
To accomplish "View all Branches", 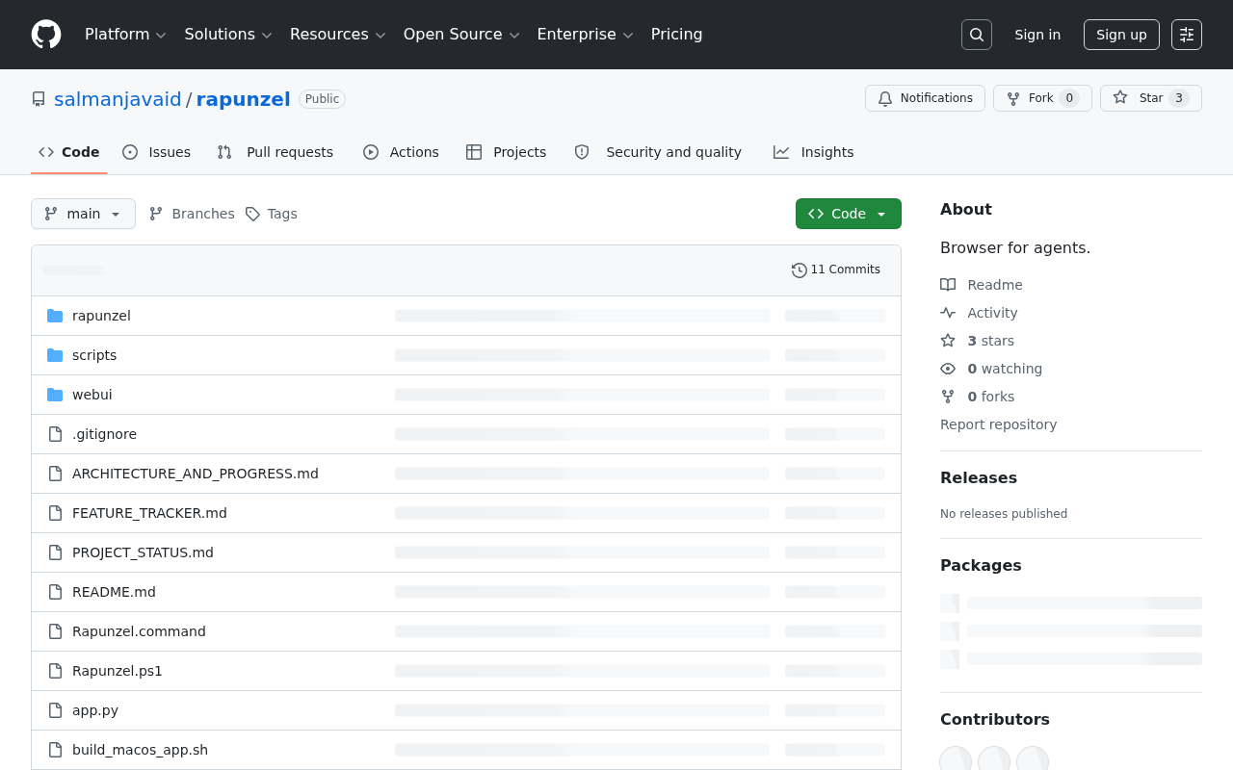I will pos(192,214).
